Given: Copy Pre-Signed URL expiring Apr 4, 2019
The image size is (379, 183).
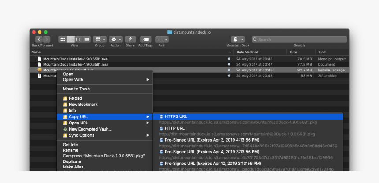Looking at the screenshot, I should point(248,152).
